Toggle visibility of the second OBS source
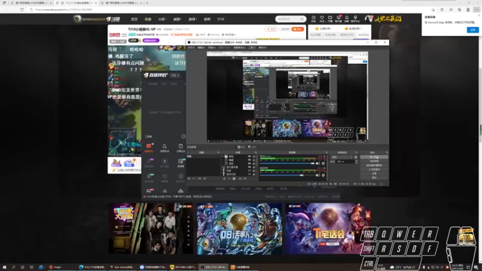 249,160
